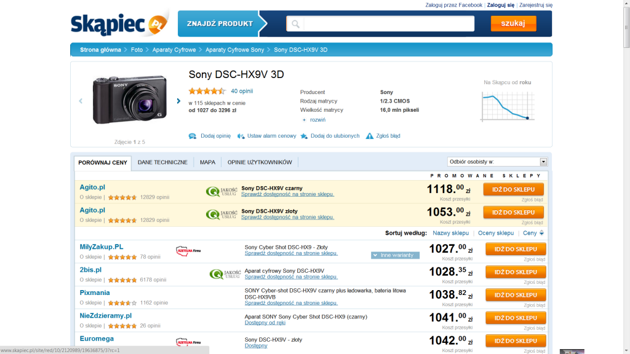Click the 1027.00 zł price for MilyZakup.PL

point(451,250)
